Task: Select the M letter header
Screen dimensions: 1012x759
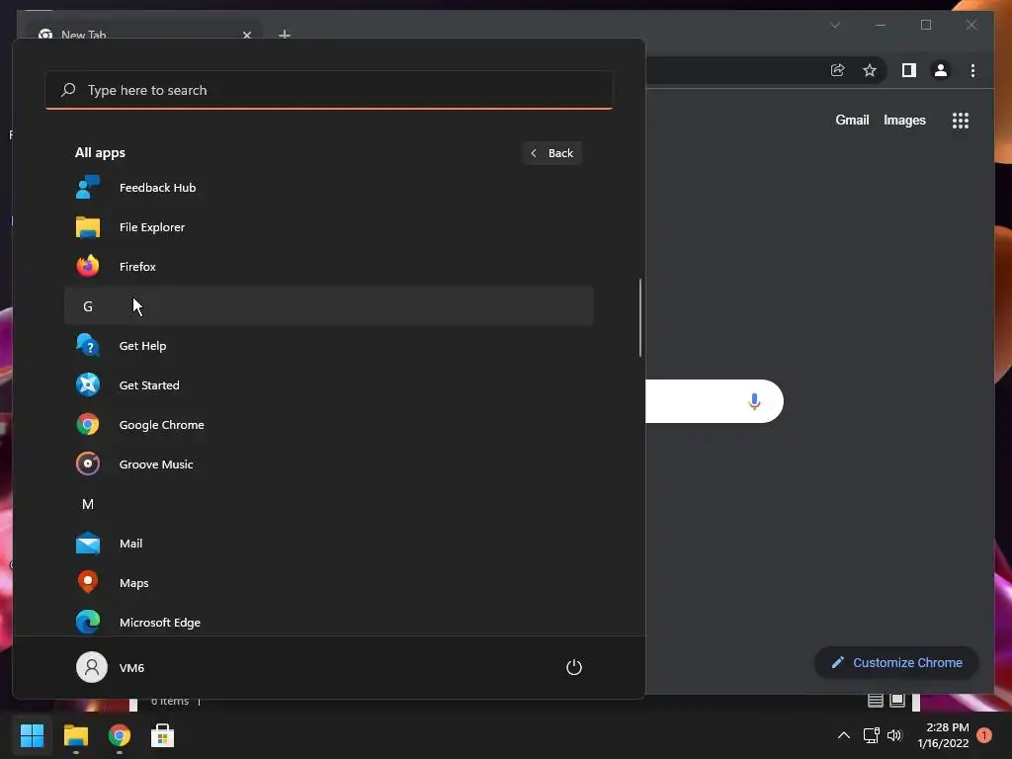Action: (328, 504)
